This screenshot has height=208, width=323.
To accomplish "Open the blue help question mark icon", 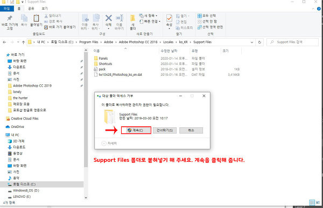I will click(x=319, y=9).
